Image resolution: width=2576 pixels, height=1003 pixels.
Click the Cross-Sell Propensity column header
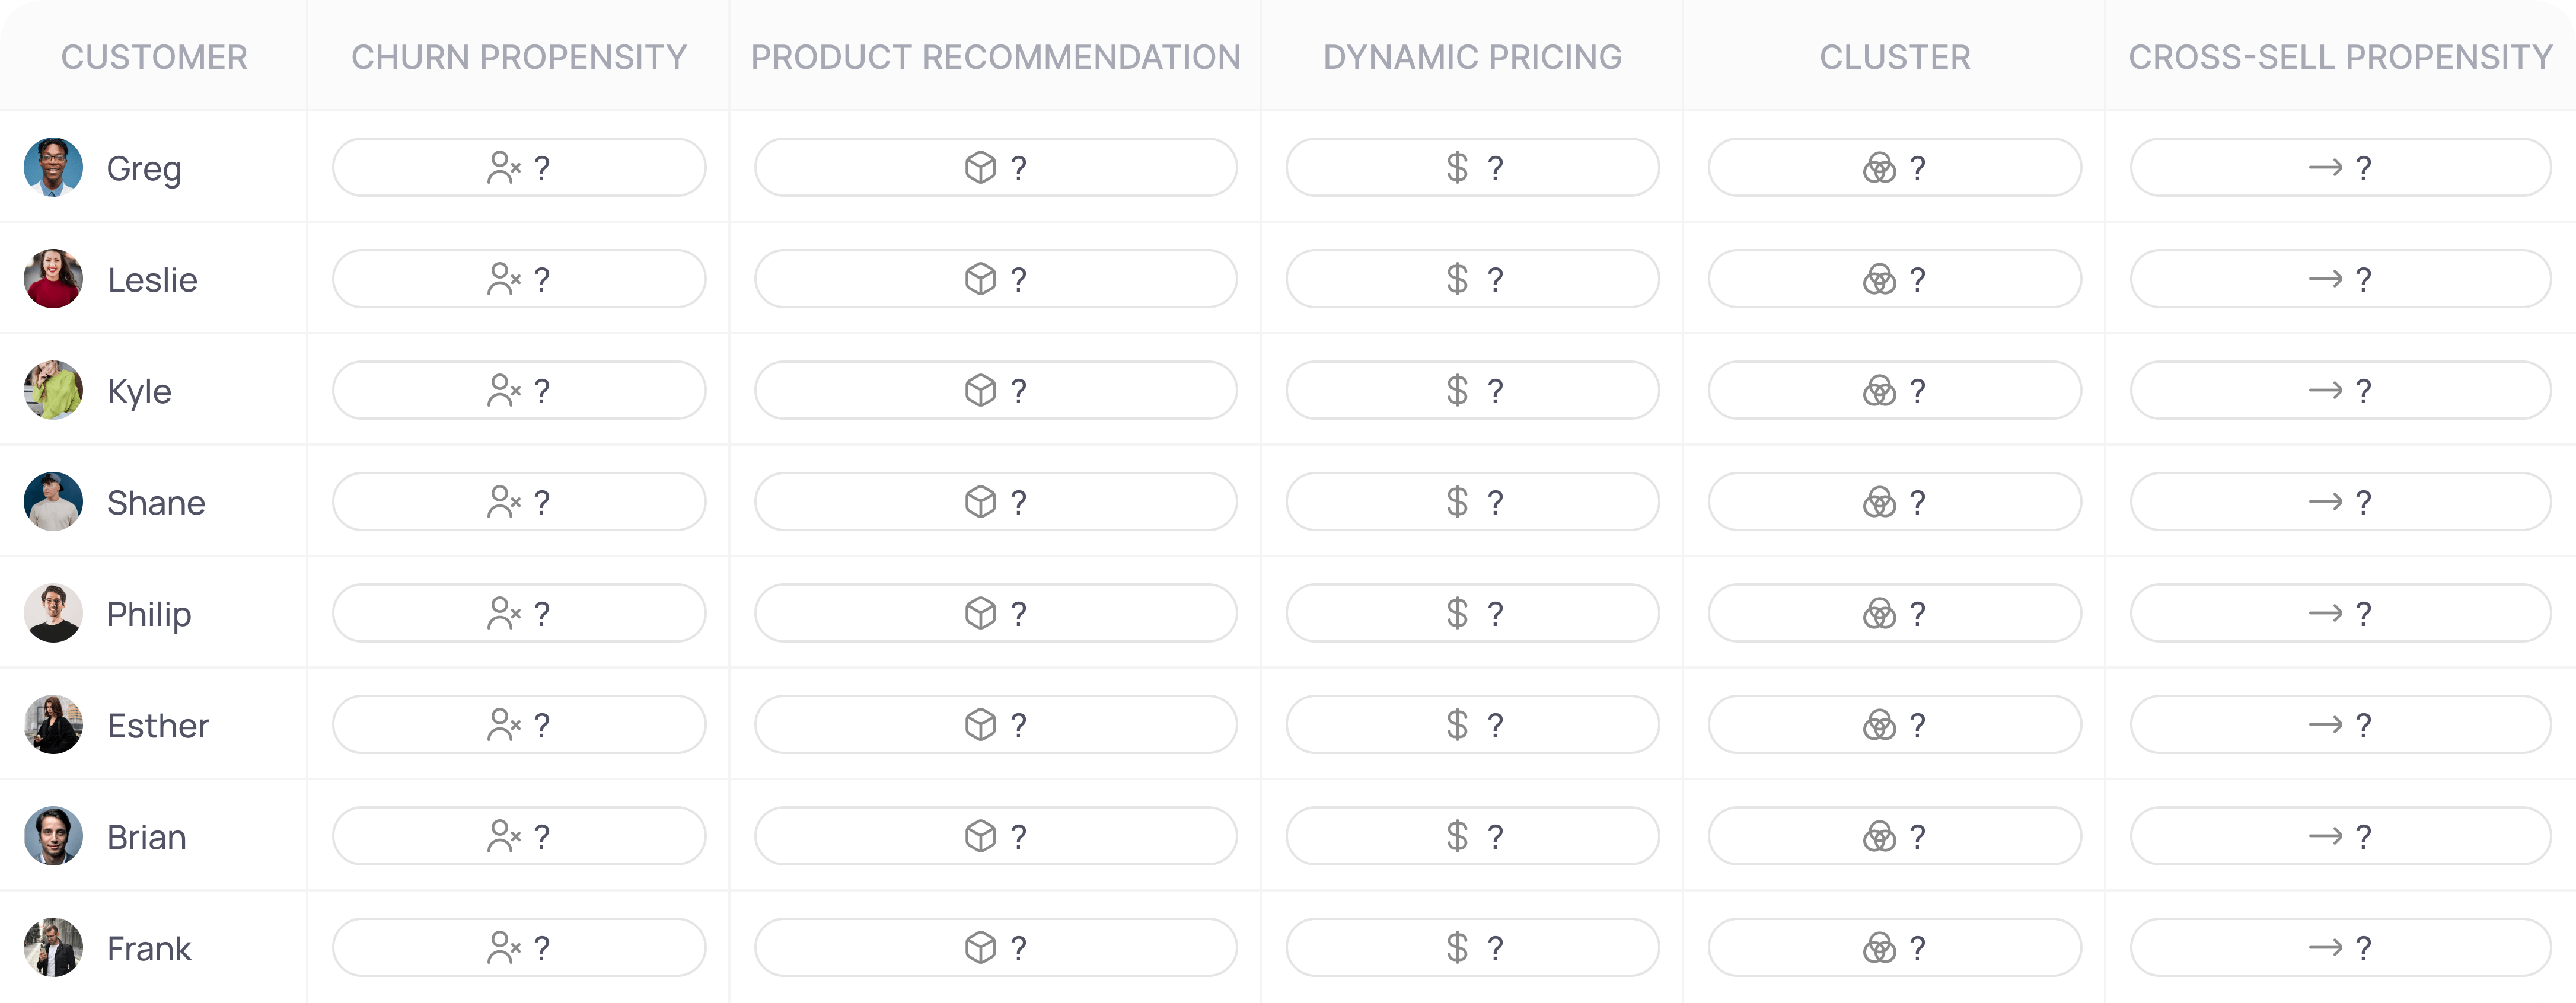click(x=2340, y=57)
